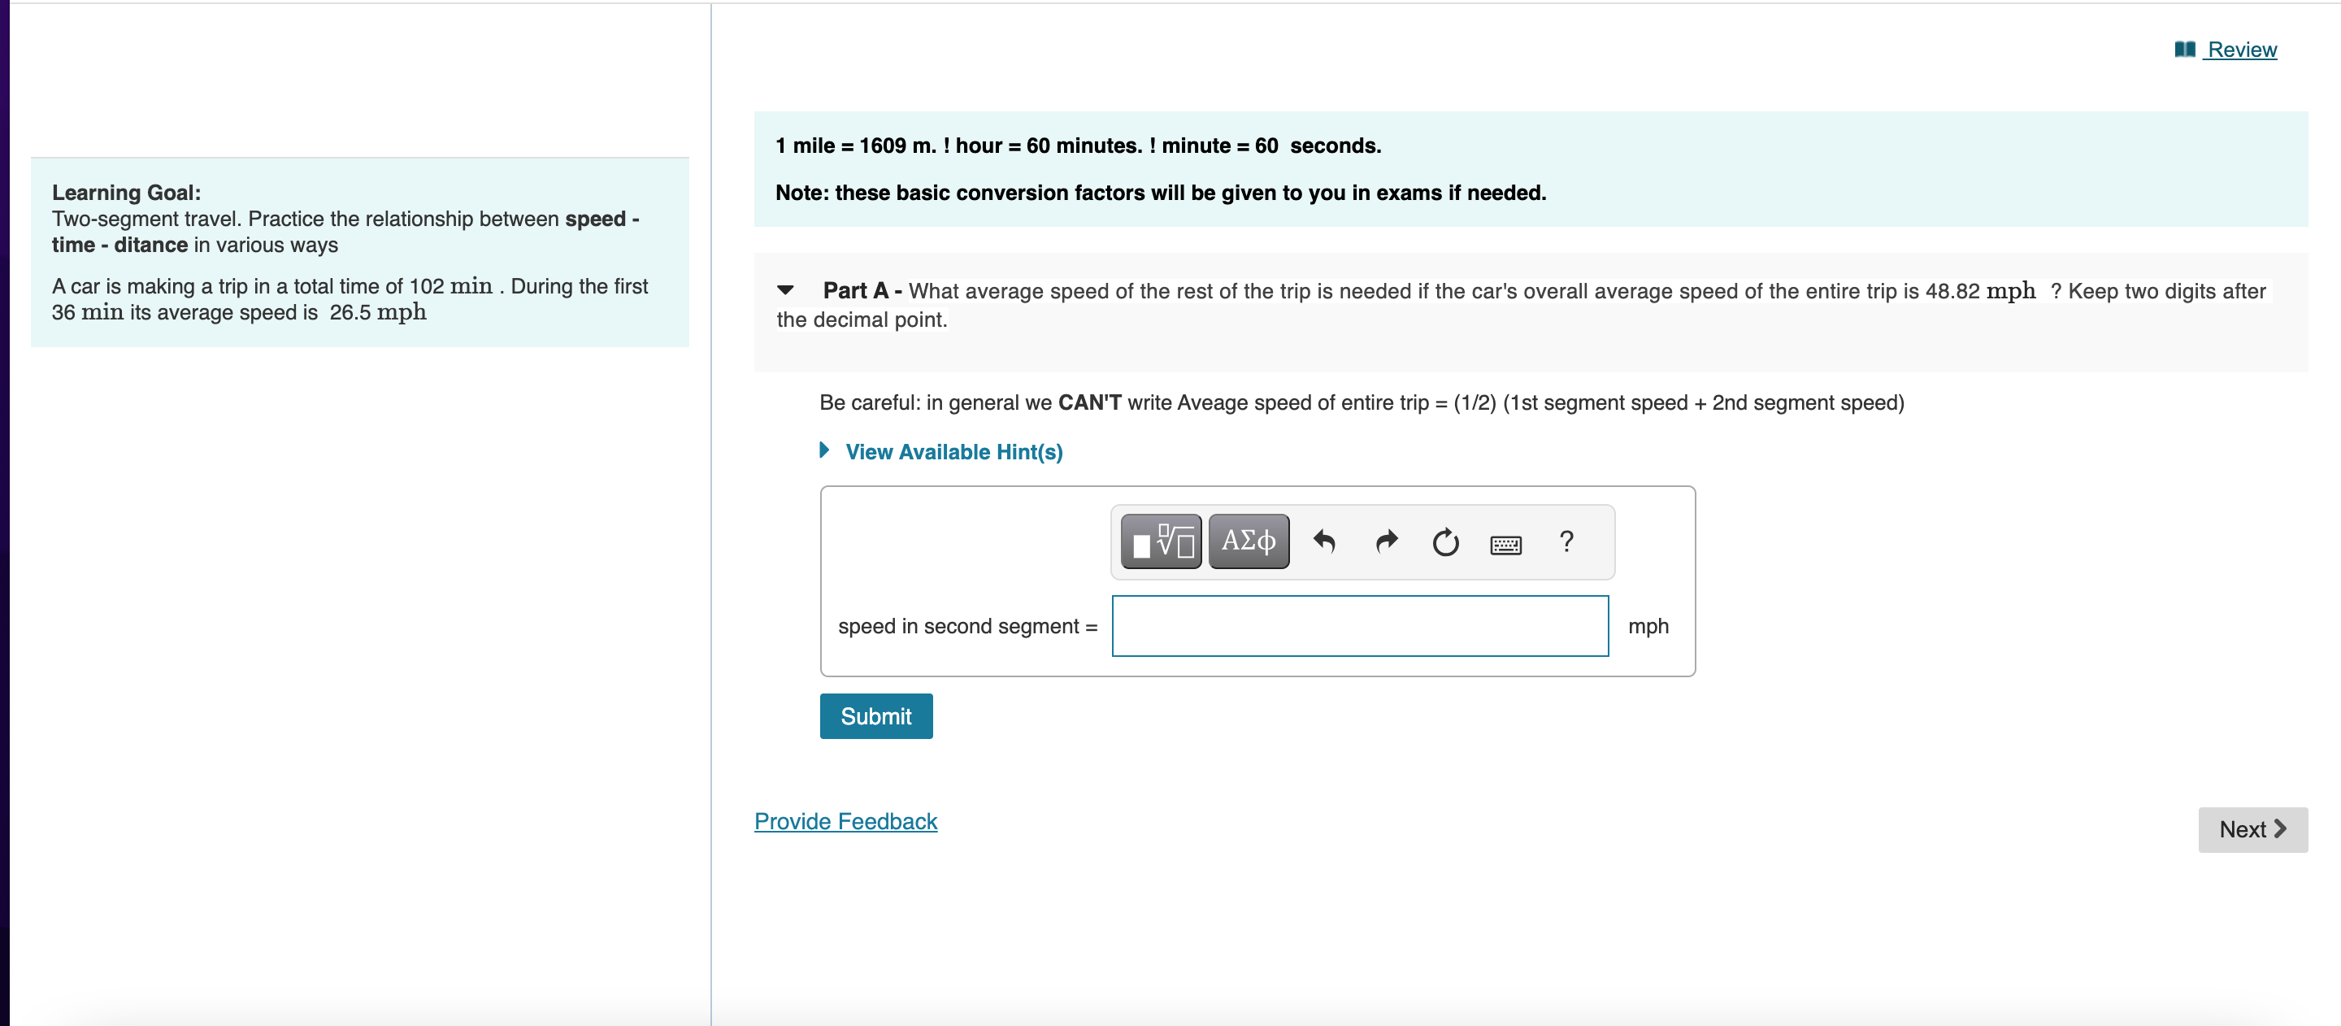
Task: Expand View Available Hint(s)
Action: [x=953, y=452]
